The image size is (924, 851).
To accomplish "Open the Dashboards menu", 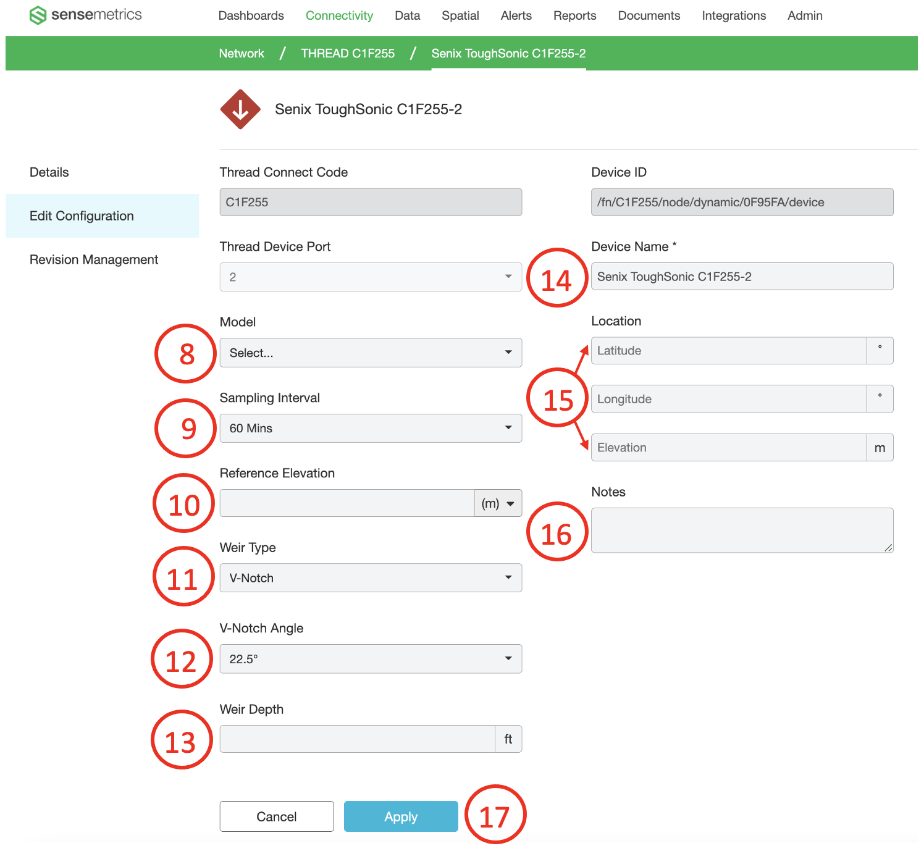I will [251, 15].
